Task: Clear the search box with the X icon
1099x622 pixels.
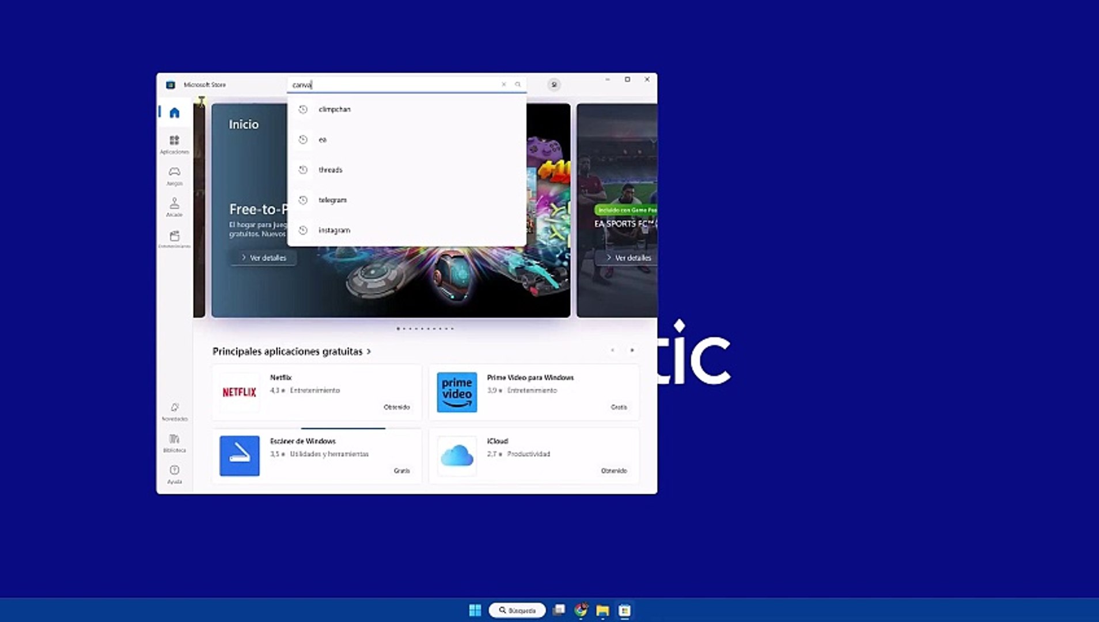Action: tap(503, 84)
